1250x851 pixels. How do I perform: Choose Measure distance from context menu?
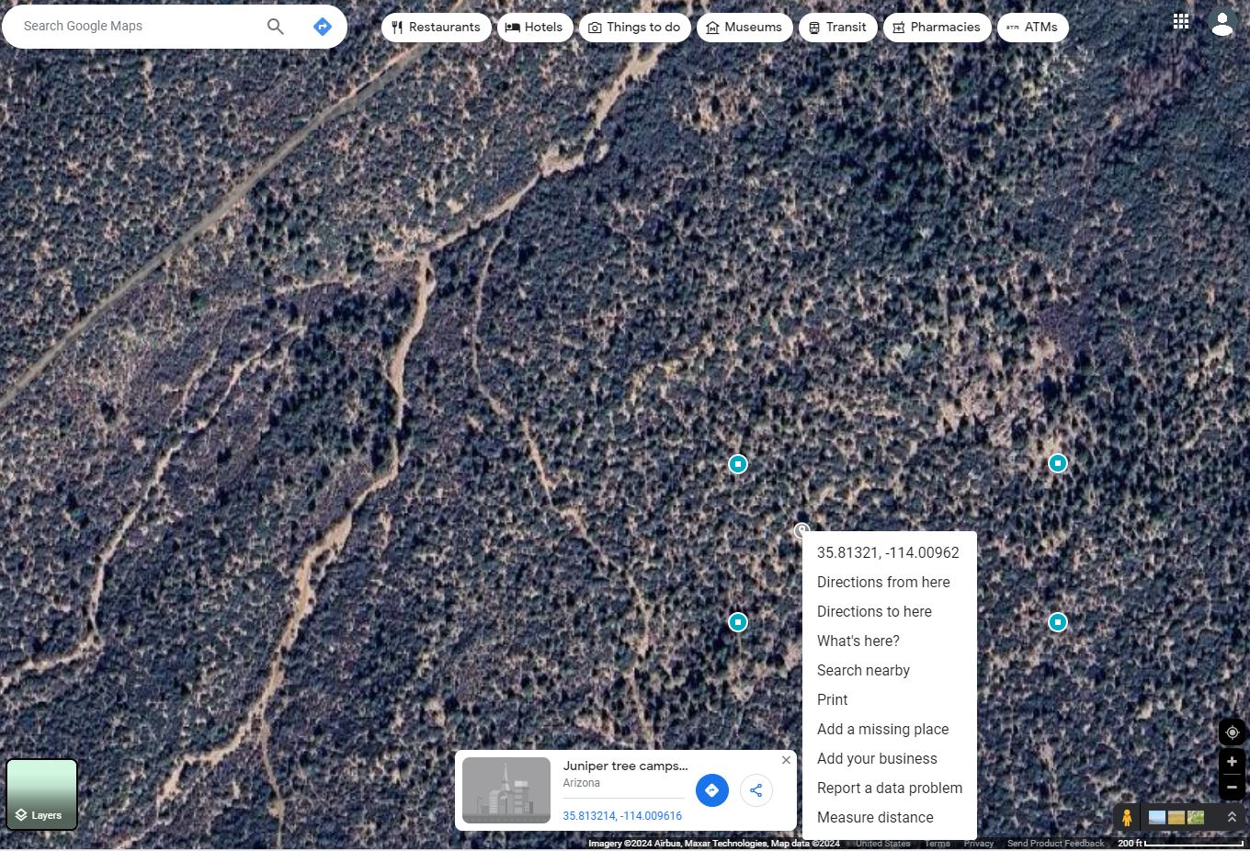pos(875,817)
